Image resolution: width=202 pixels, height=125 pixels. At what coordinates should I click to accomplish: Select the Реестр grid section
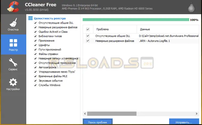point(13,44)
